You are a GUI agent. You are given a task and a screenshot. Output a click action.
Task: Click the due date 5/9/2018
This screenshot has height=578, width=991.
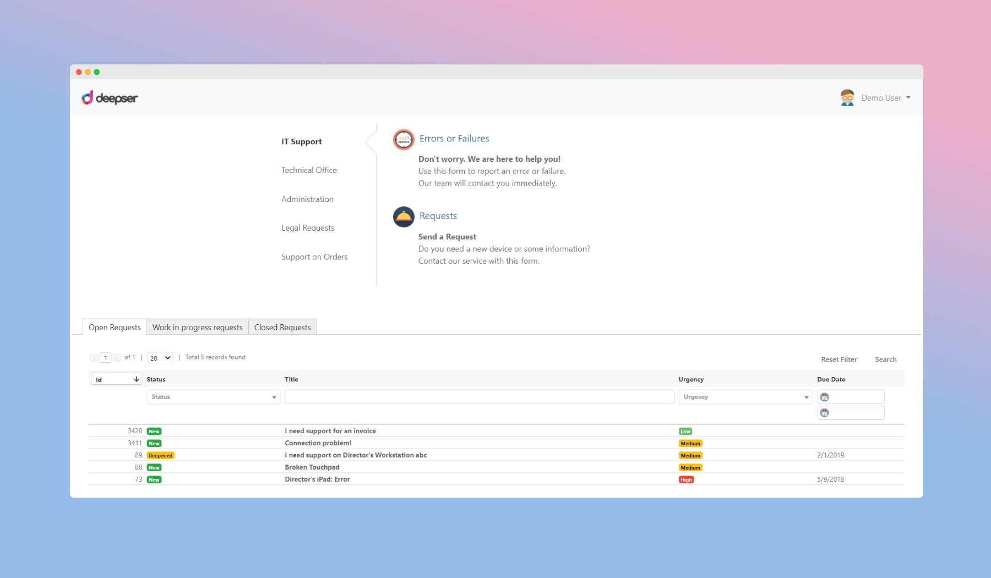(x=830, y=479)
